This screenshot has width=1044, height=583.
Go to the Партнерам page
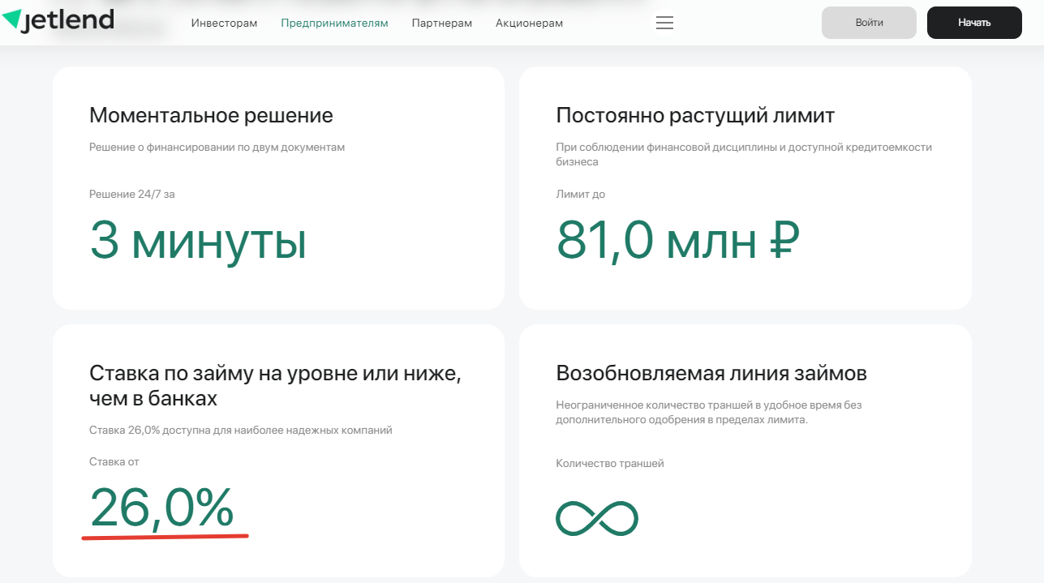[x=441, y=24]
